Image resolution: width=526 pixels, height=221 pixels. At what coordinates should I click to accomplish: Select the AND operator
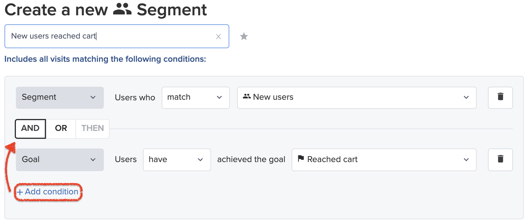[x=30, y=129]
